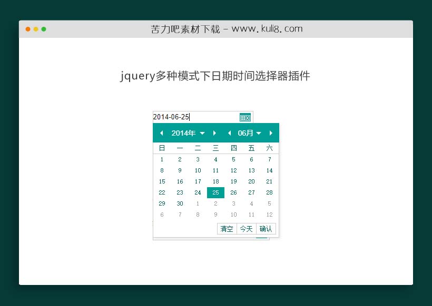Select the highlighted date 25
This screenshot has width=432, height=306.
215,192
